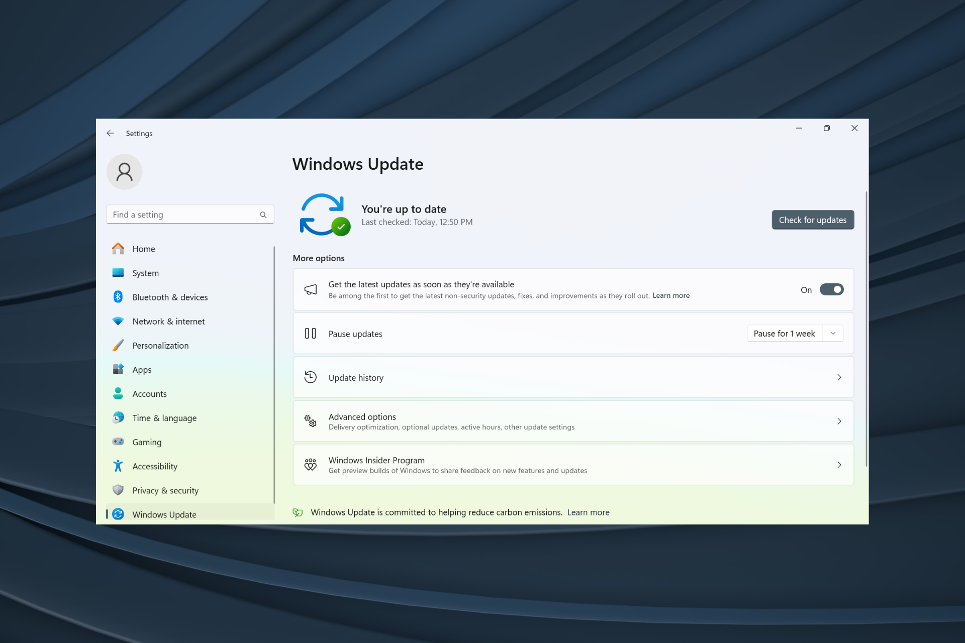Click the Gaming controller icon

pyautogui.click(x=118, y=442)
